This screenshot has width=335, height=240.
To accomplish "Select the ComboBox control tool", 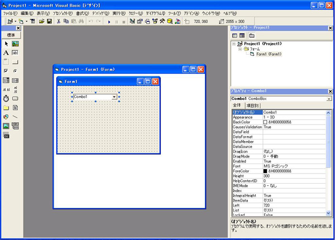I will (6, 80).
